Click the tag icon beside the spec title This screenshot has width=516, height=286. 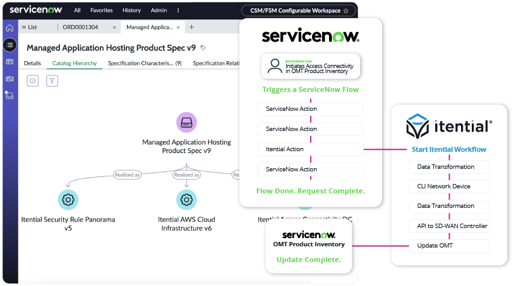203,48
